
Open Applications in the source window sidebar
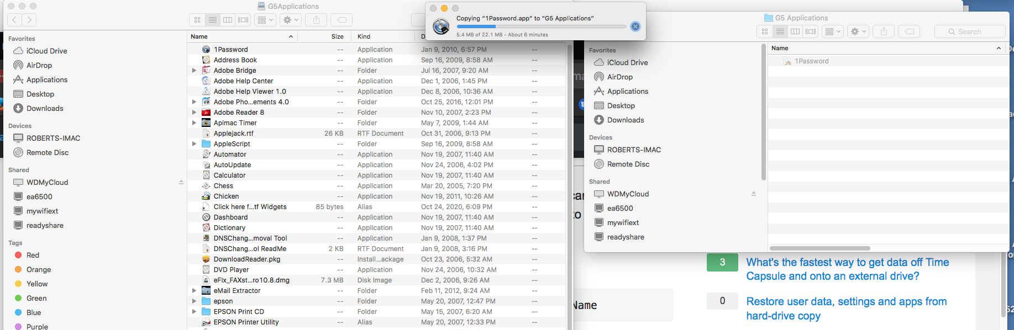click(x=47, y=79)
